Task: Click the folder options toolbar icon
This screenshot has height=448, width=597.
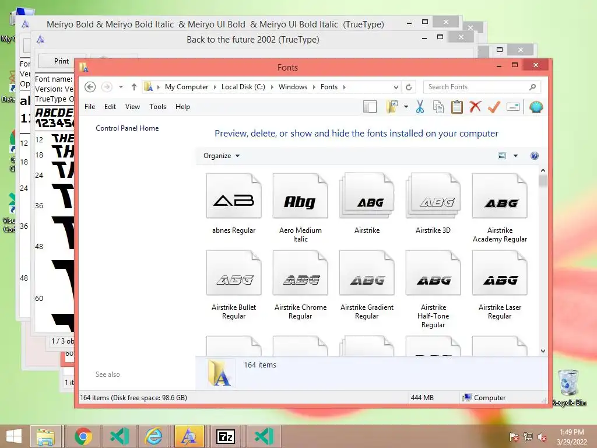Action: pos(392,107)
